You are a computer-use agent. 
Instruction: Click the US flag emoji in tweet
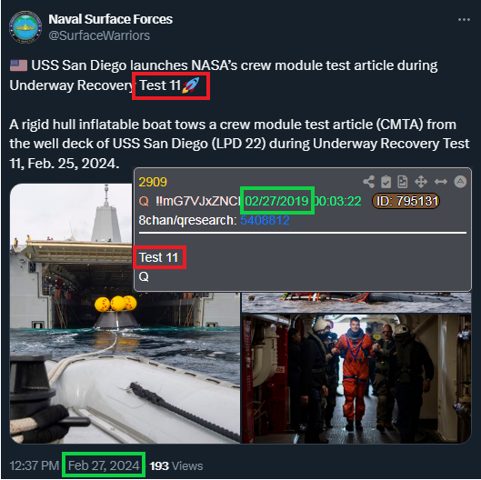point(18,65)
